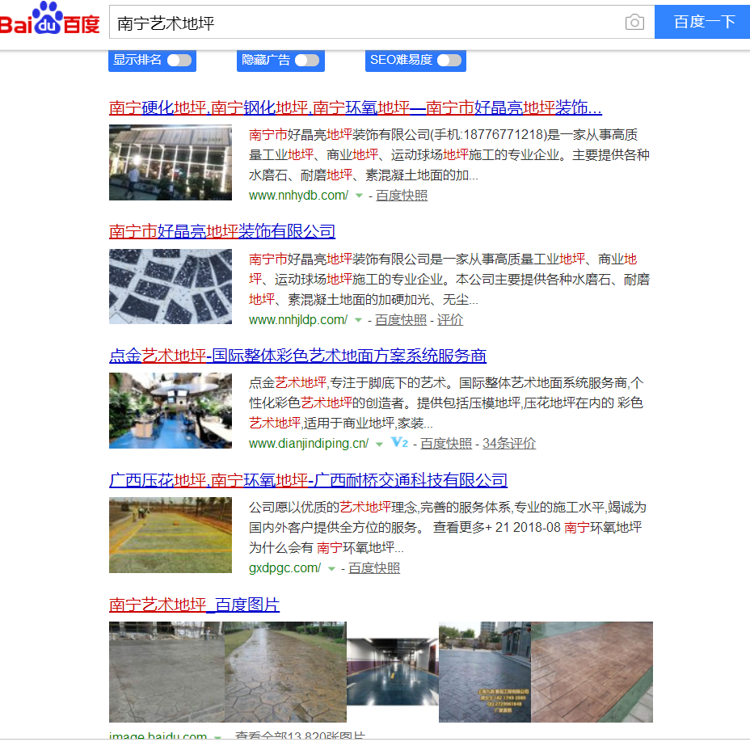Screen dimensions: 750x742
Task: Open 南宁市好晶亮地坪装饰有限公司 title link
Action: pyautogui.click(x=222, y=231)
